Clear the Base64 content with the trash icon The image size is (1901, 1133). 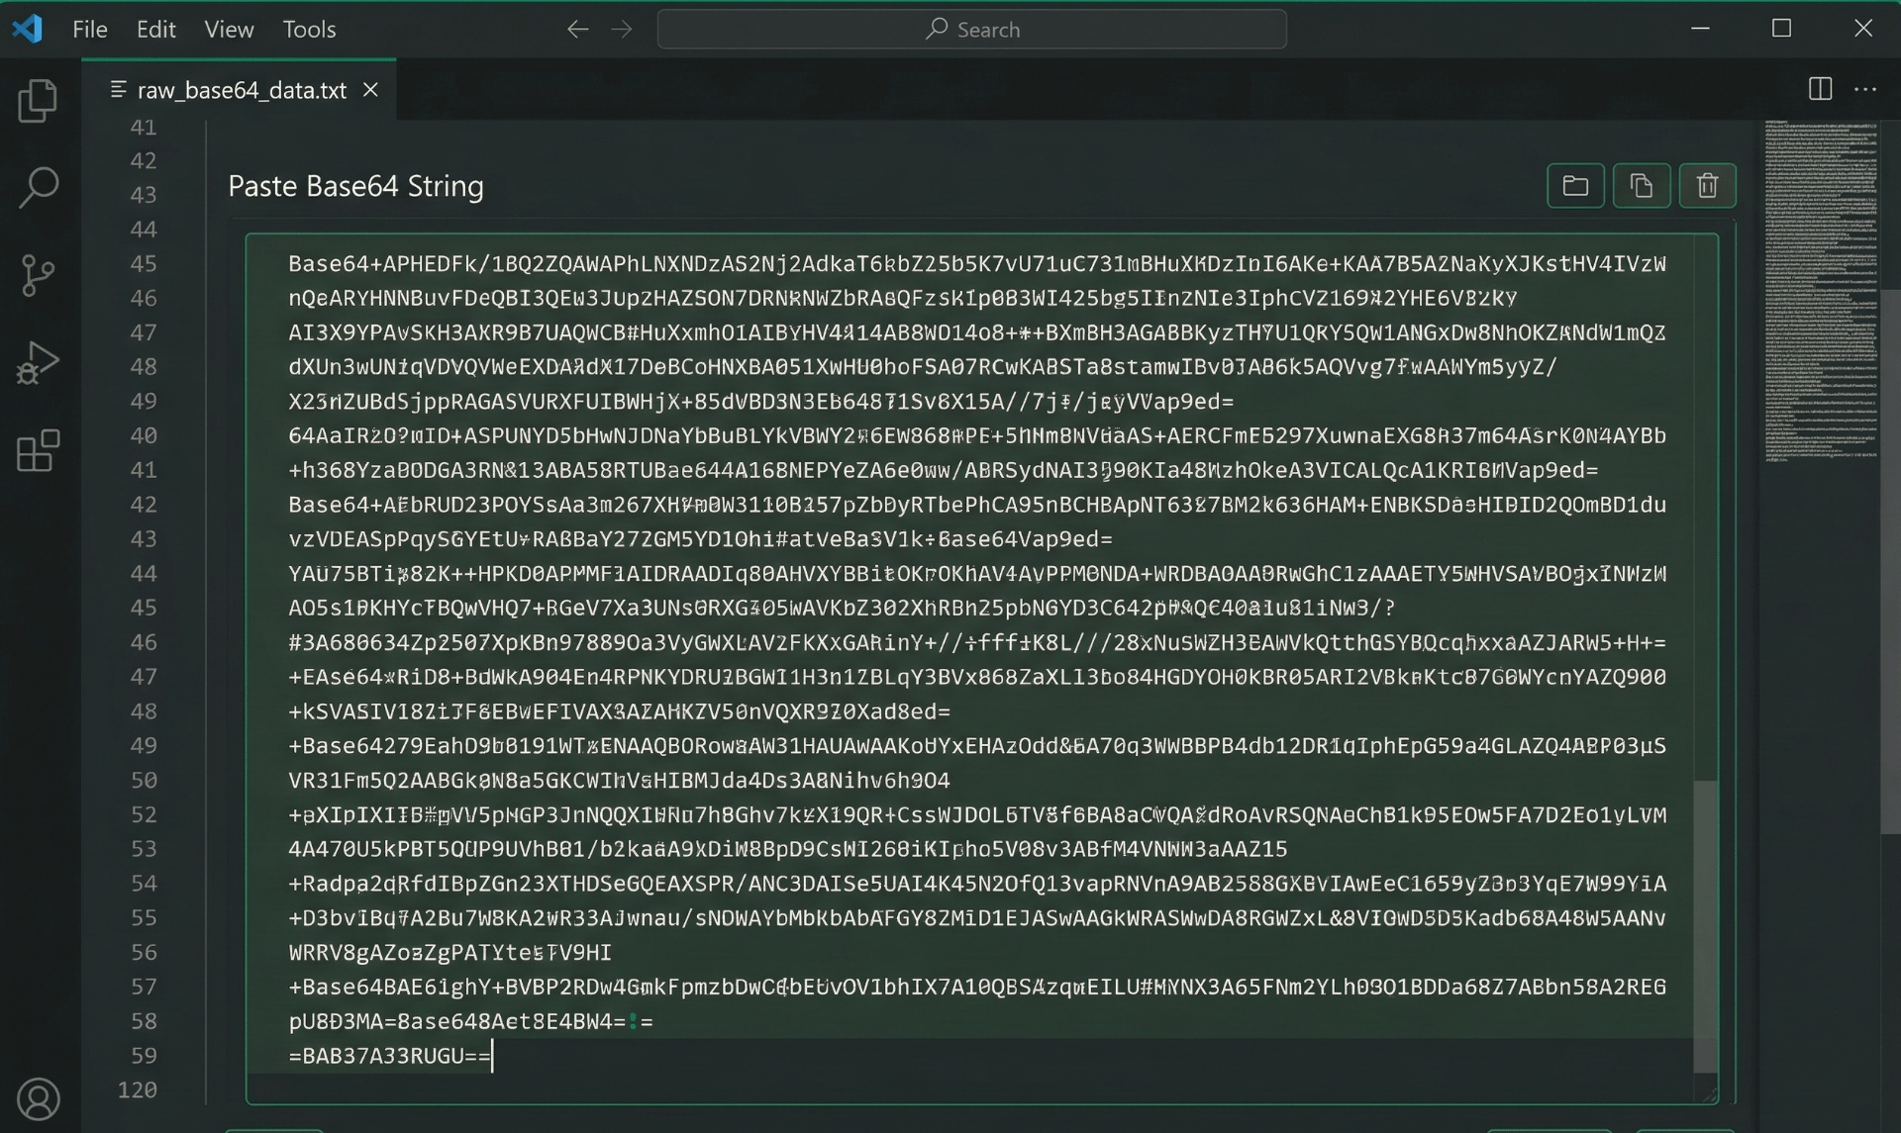[1707, 185]
